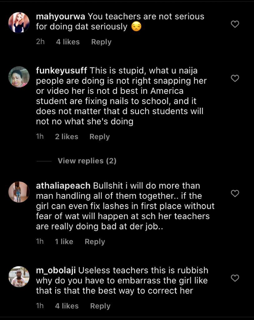Expand View replies (2)
The height and width of the screenshot is (320, 254).
click(87, 161)
